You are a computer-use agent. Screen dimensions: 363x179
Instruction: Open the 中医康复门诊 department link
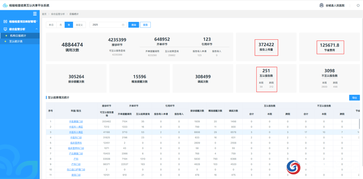tap(76, 121)
